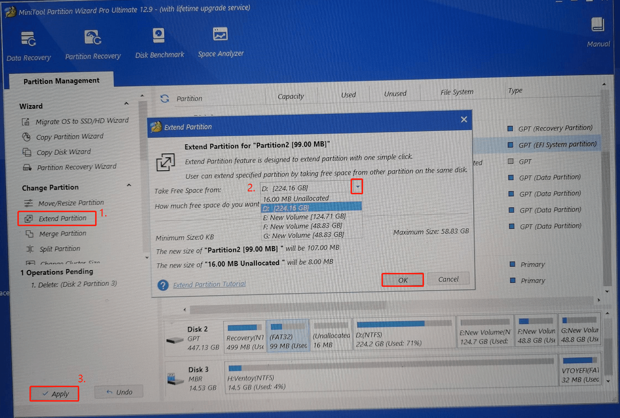Select E: New Volume [124.71 GB] option
The image size is (620, 418).
click(311, 217)
